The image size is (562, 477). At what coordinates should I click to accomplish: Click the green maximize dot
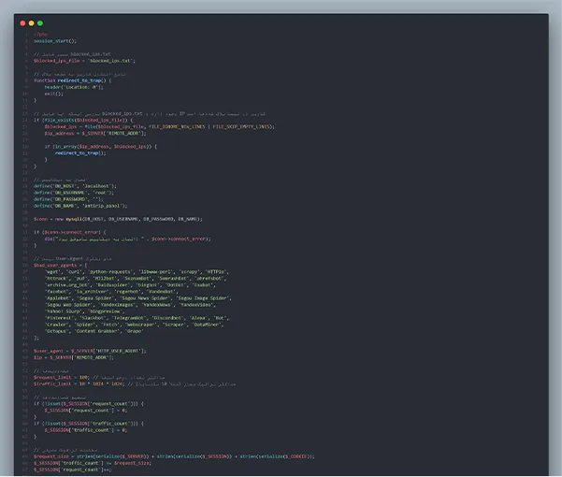coord(40,23)
